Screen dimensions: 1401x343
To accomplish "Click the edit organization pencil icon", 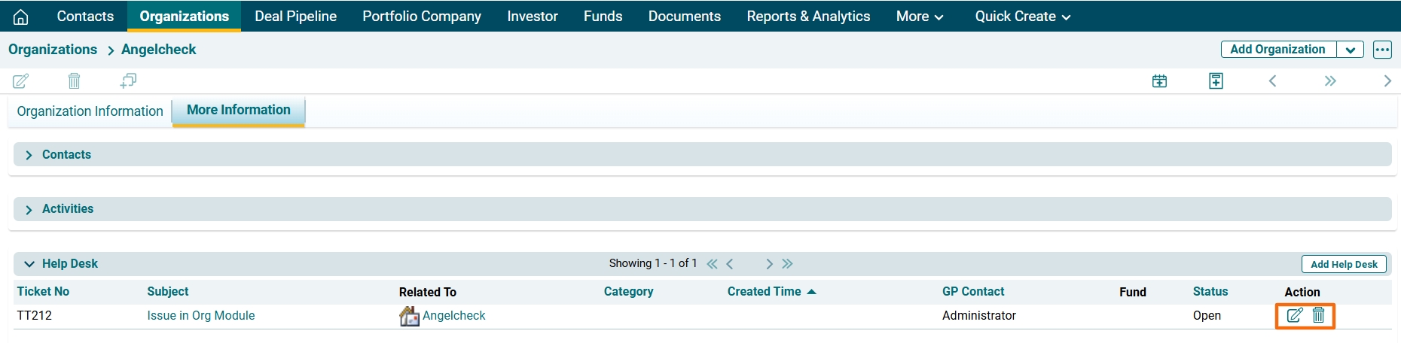I will pos(21,81).
